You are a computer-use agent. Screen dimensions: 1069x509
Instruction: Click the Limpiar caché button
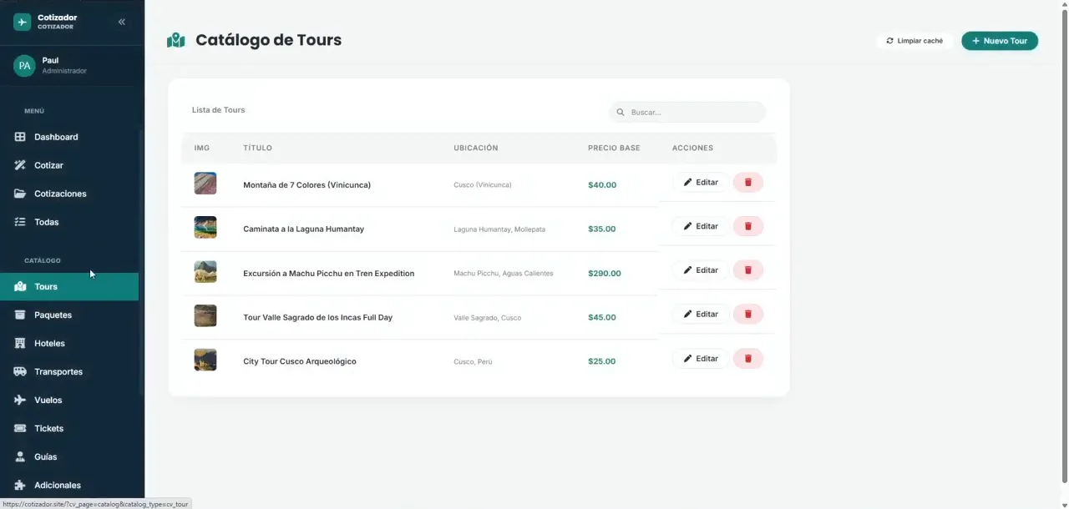pos(914,41)
